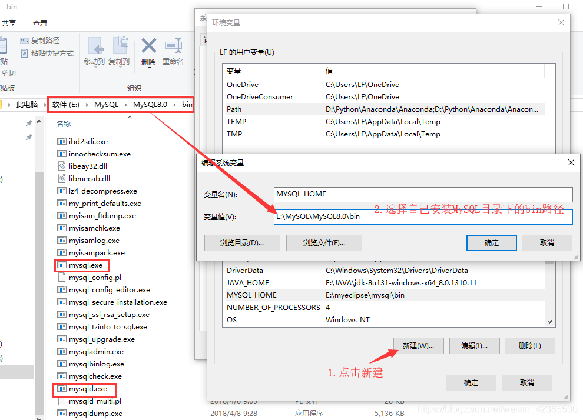
Task: Click 取消 in edit variable dialog
Action: pos(547,243)
